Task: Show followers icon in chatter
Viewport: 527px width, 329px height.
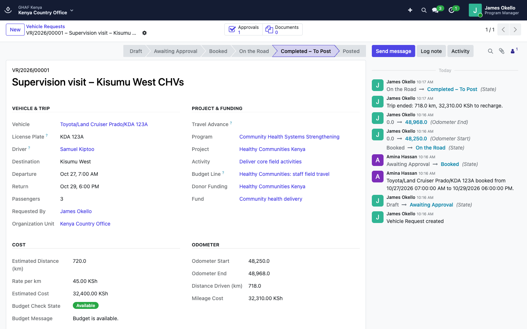Action: pos(514,51)
